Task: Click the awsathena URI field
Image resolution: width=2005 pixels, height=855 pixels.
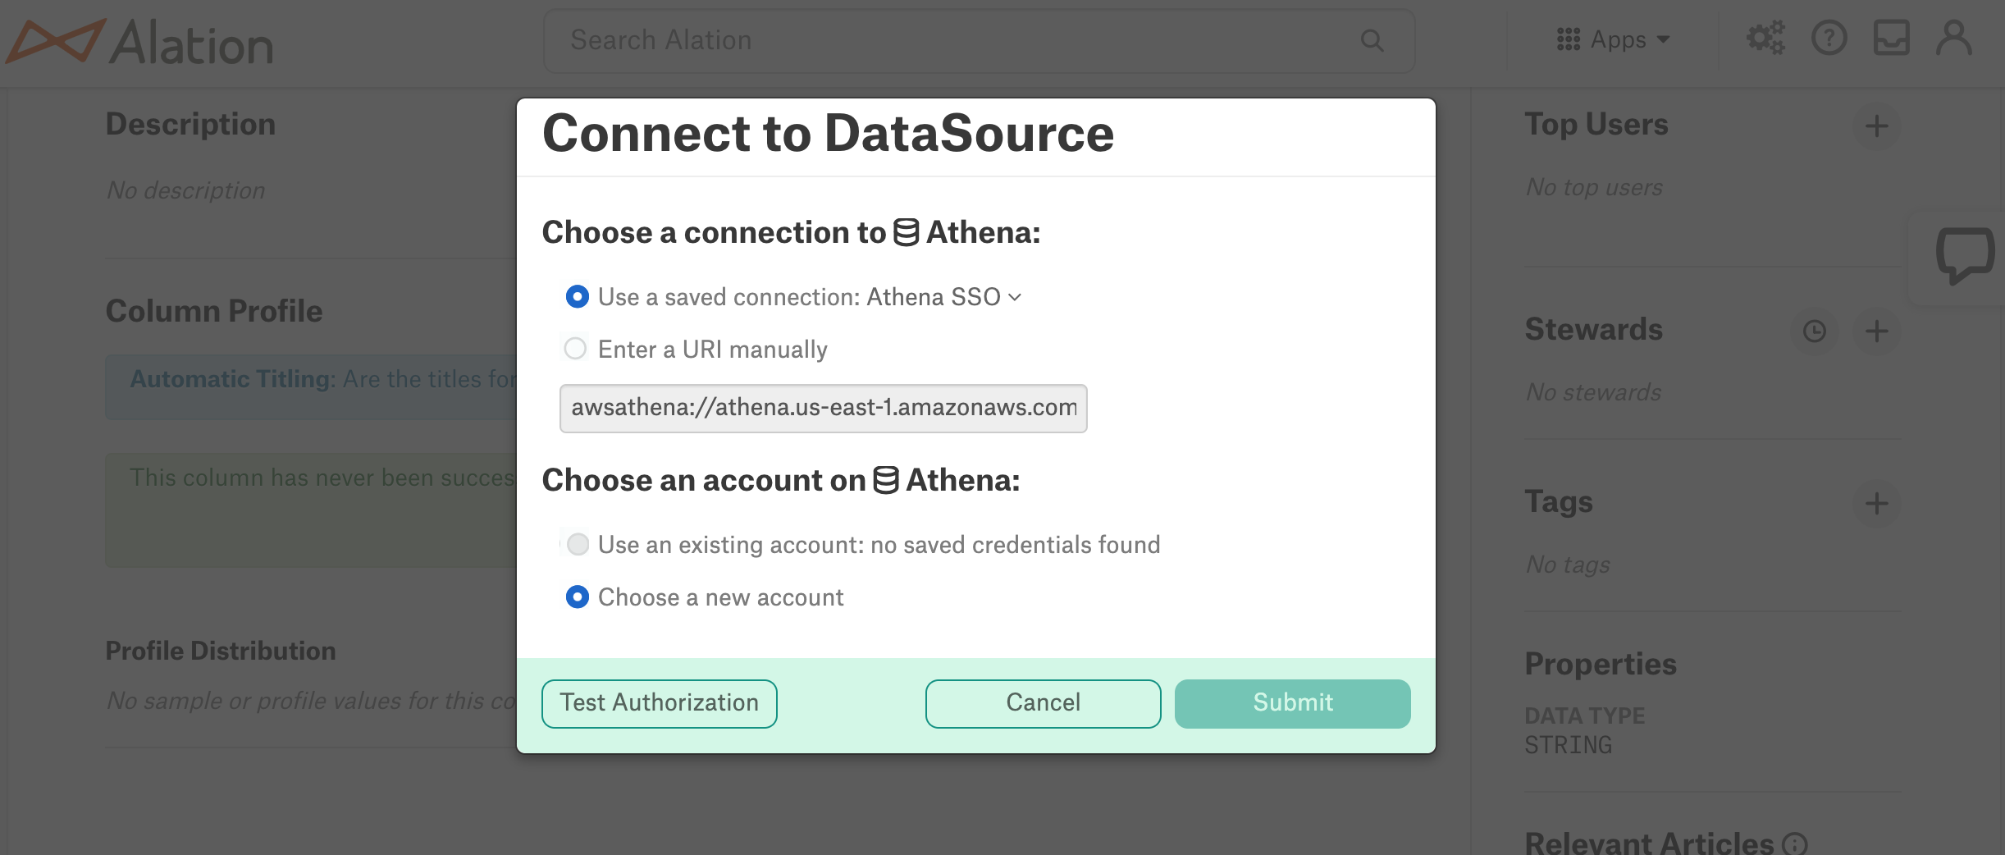Action: click(x=823, y=408)
